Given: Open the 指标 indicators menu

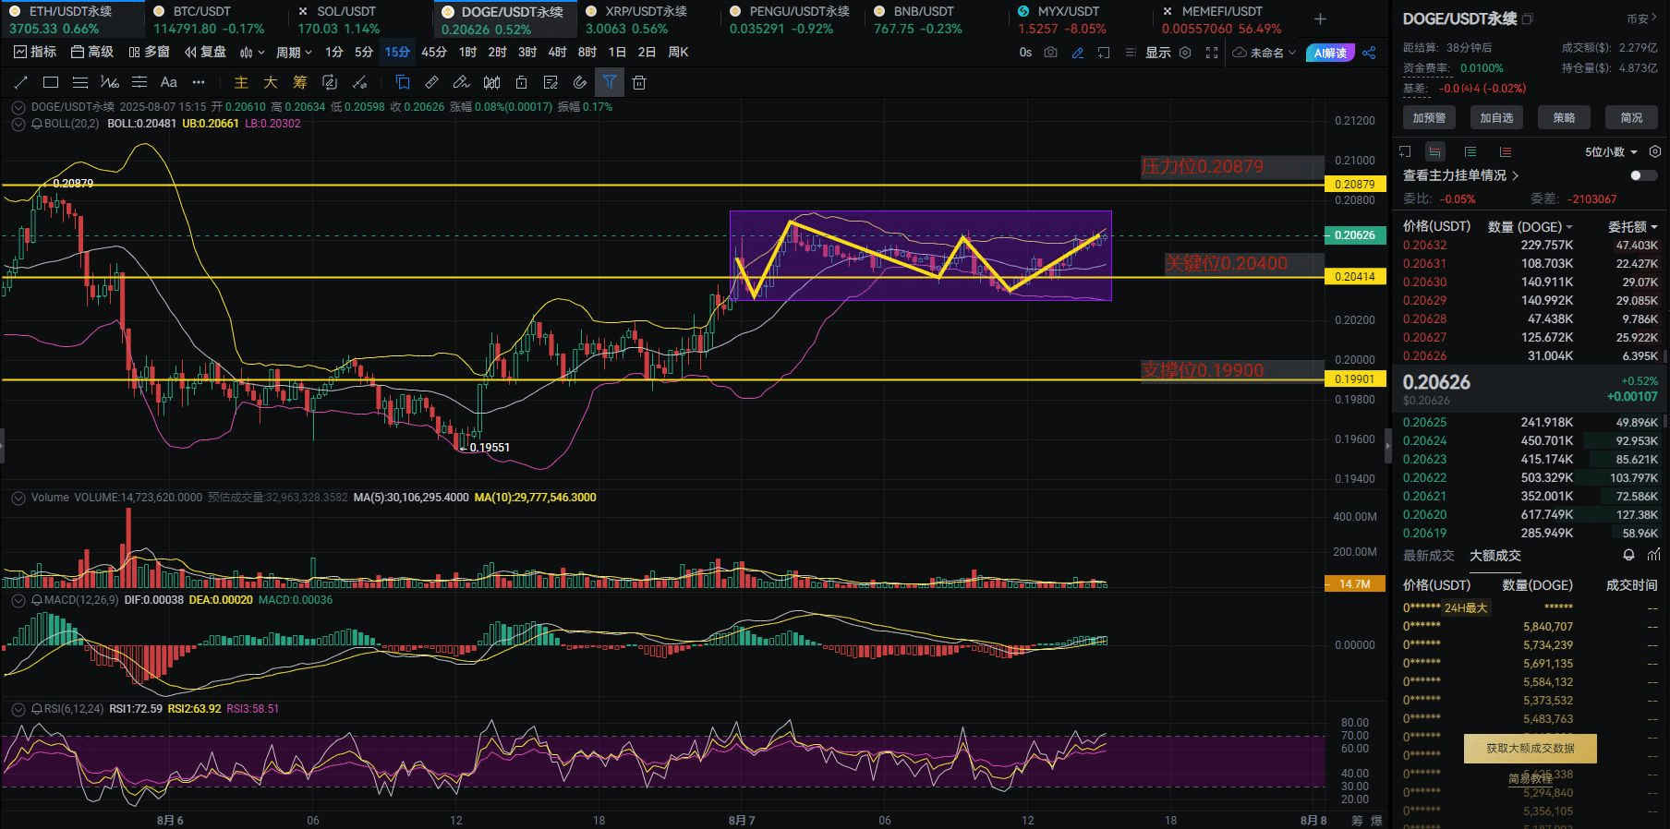Looking at the screenshot, I should point(34,53).
